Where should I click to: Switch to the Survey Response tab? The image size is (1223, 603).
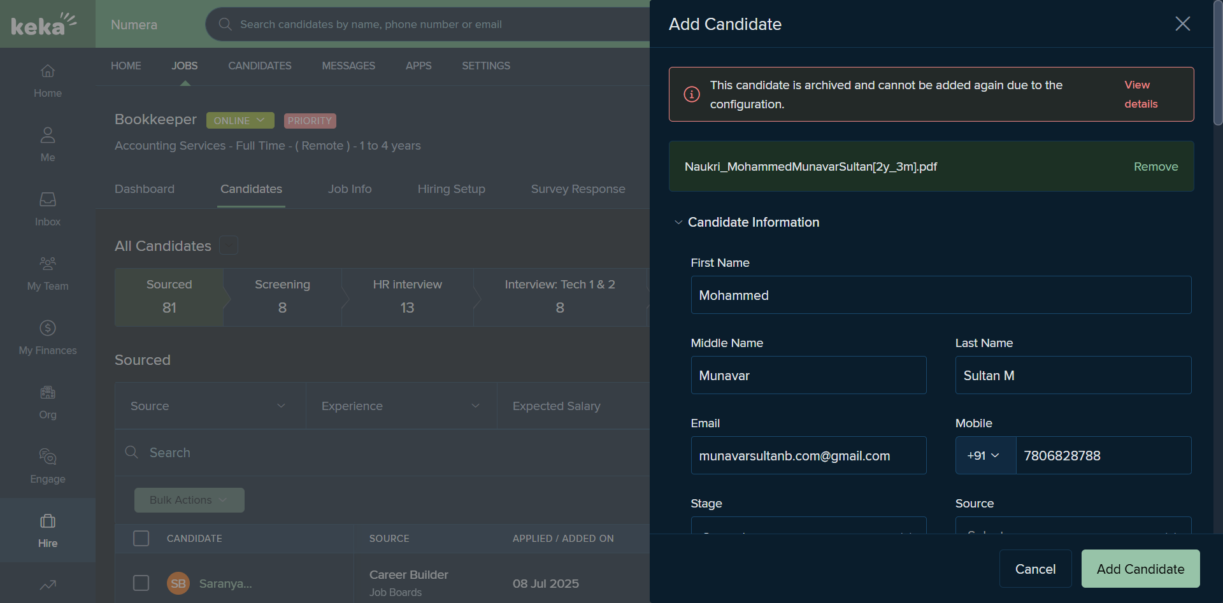click(578, 189)
